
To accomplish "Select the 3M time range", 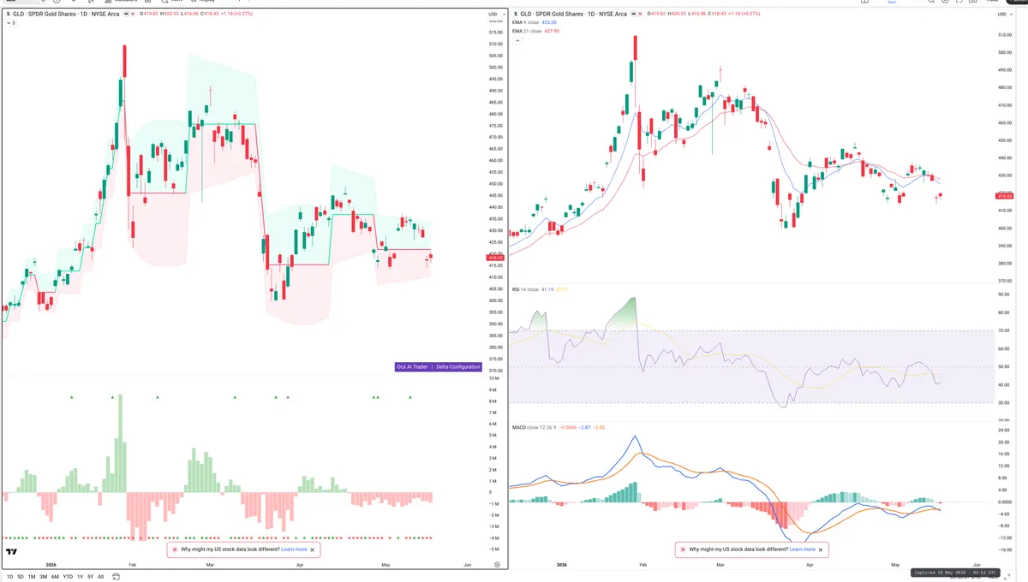I will point(43,576).
